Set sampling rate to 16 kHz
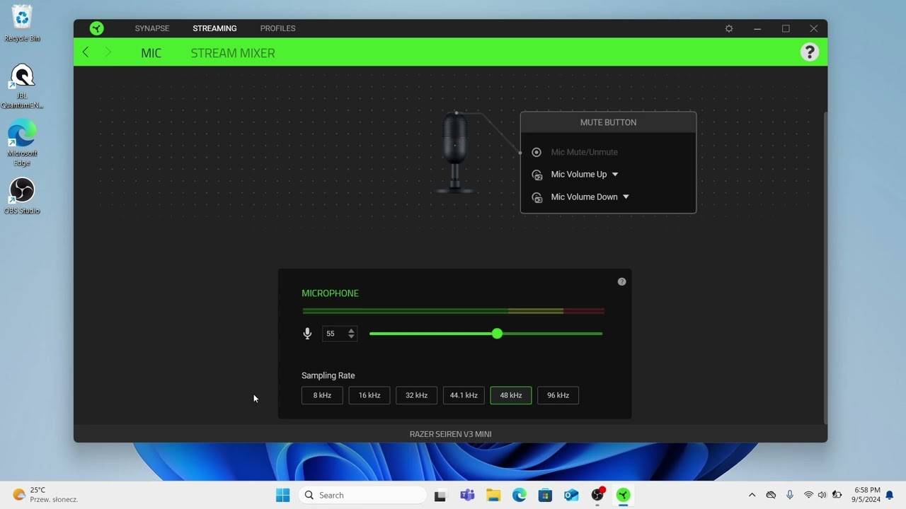906x509 pixels. [x=369, y=395]
